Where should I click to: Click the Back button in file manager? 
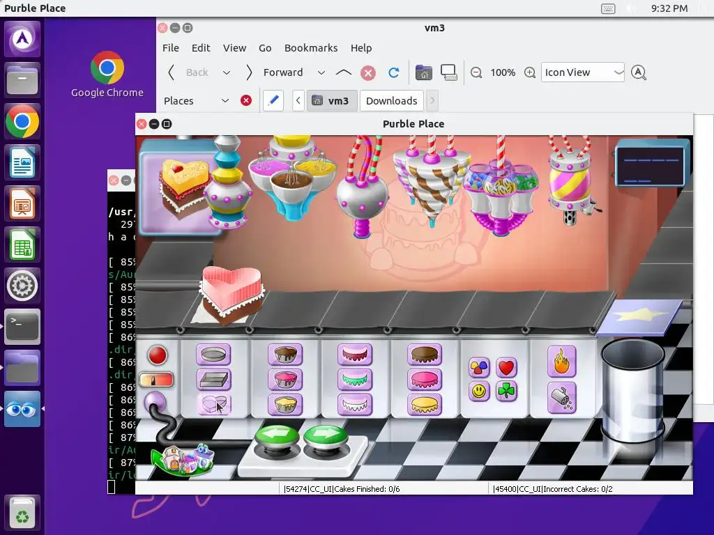(188, 72)
